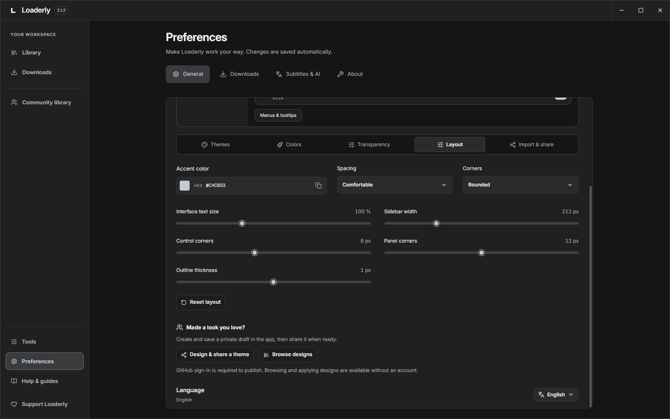670x419 pixels.
Task: Click the Browse designs button
Action: [288, 355]
